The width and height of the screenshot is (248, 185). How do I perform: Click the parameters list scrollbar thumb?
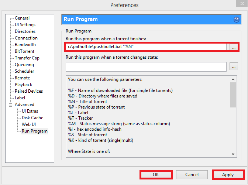pos(233,94)
